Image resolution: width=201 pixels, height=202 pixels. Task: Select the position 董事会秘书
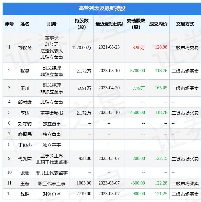point(52,113)
